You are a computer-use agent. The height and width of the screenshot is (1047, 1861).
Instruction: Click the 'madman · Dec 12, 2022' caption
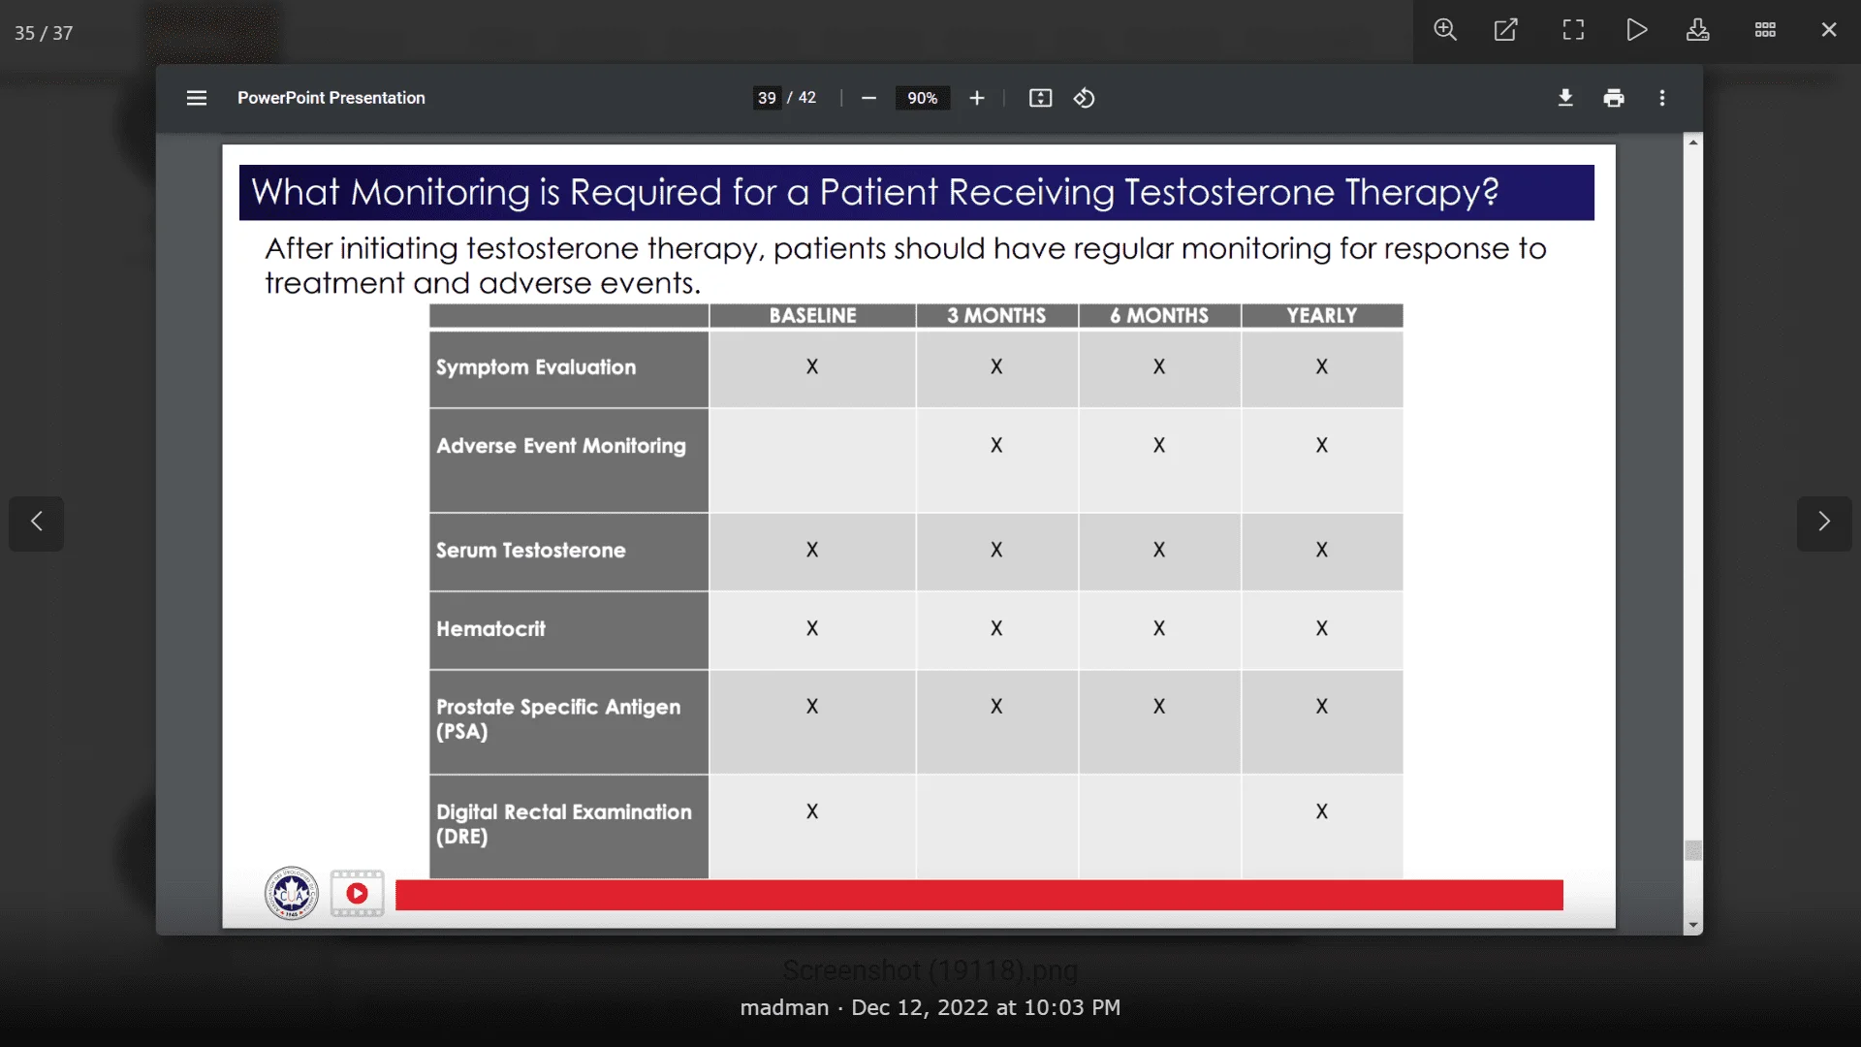click(x=930, y=1007)
